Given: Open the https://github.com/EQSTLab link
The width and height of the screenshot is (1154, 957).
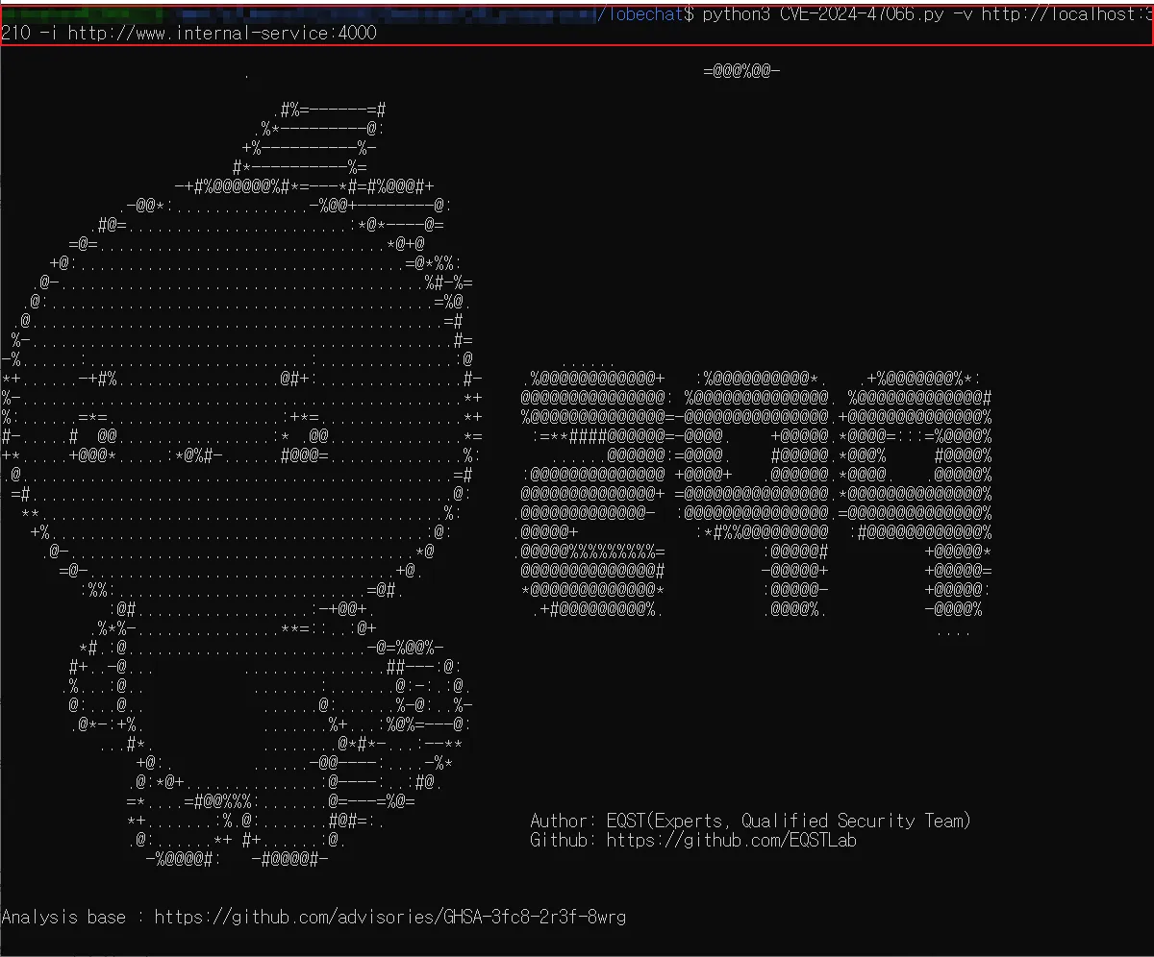Looking at the screenshot, I should [x=733, y=840].
